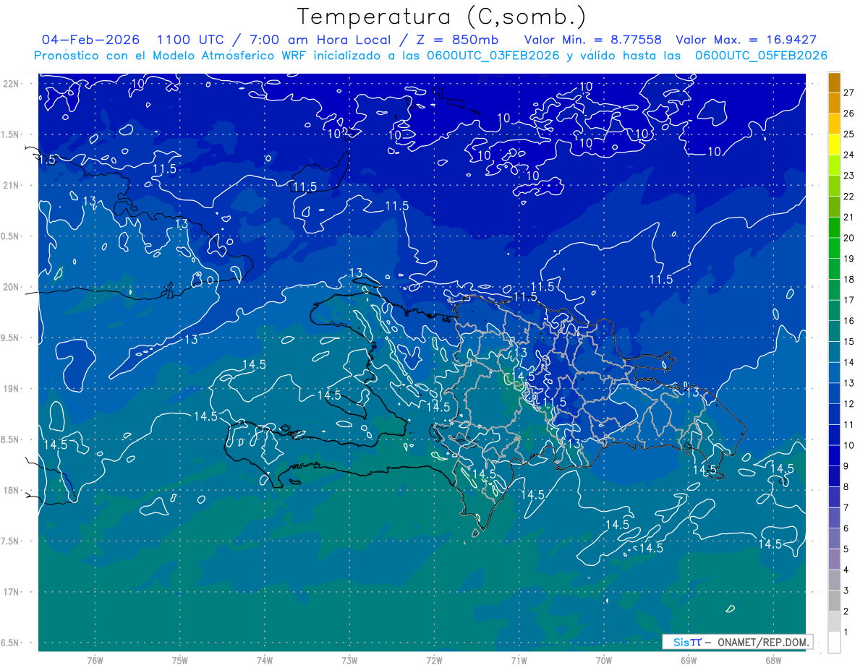
Task: Click the '75W' longitude axis label
Action: 180,660
